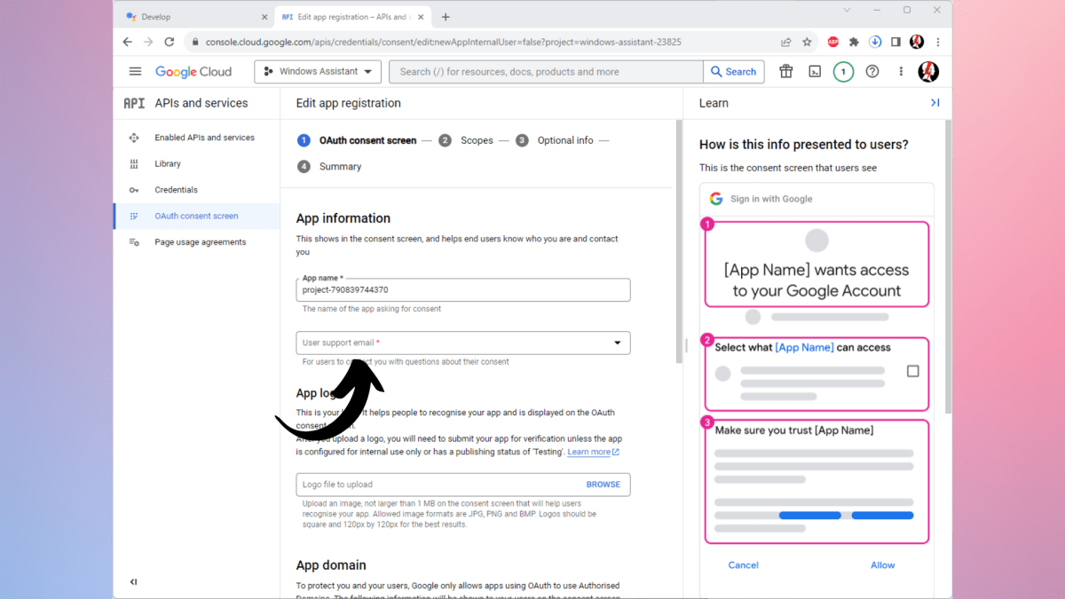Open the Learn more link

593,452
